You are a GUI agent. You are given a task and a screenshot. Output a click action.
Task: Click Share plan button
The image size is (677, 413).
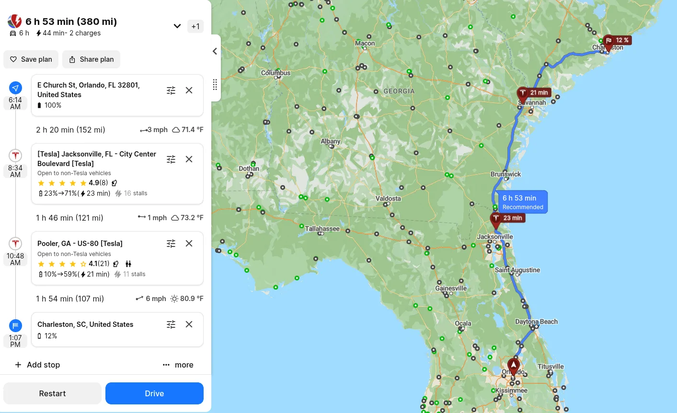tap(91, 59)
